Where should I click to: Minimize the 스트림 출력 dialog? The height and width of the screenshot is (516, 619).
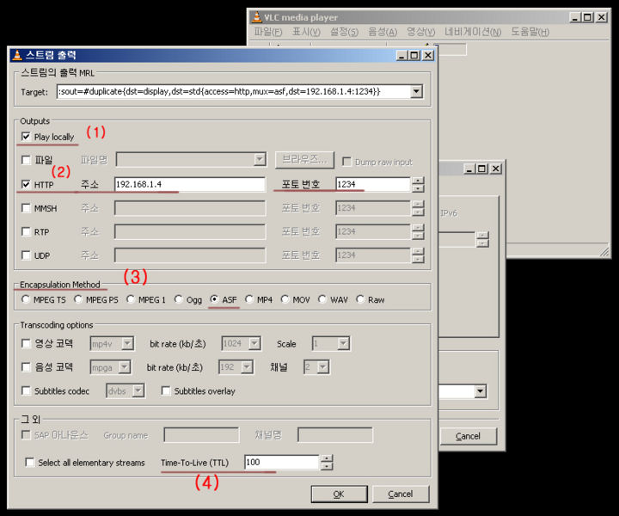pos(402,55)
